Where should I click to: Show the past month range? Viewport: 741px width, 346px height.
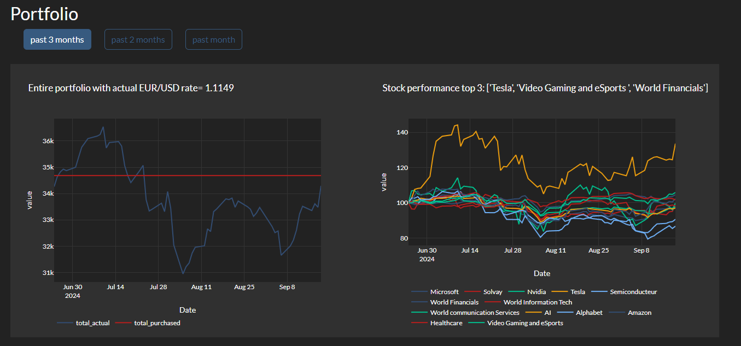(x=213, y=39)
